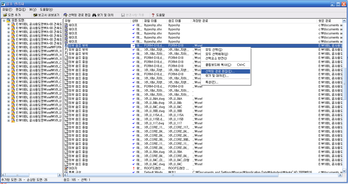The height and width of the screenshot is (184, 348).
Task: Choose 선택된 경로 편집(E)... in the context menu
Action: (226, 72)
